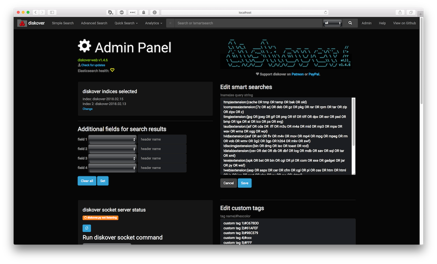Open the field 3 dropdown selector

(x=112, y=158)
